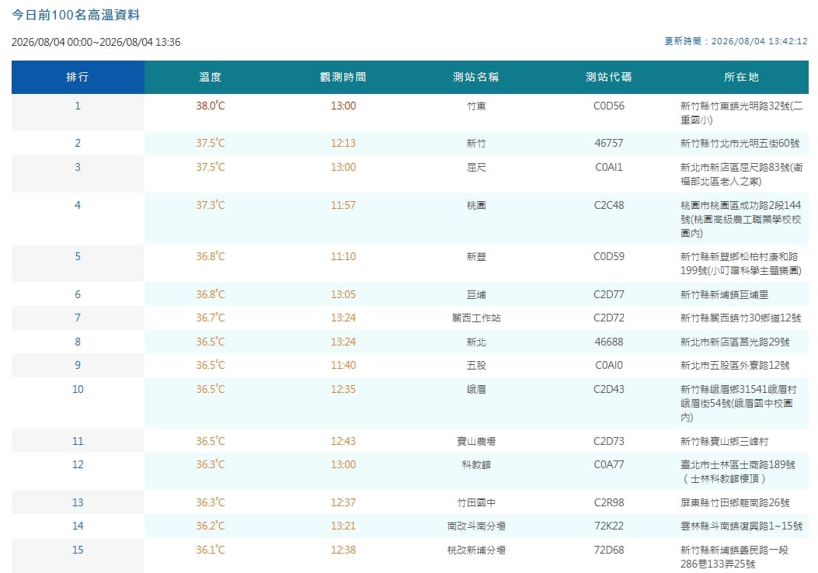Viewport: 818px width, 573px height.
Task: Click station code 72D68
Action: pyautogui.click(x=609, y=550)
